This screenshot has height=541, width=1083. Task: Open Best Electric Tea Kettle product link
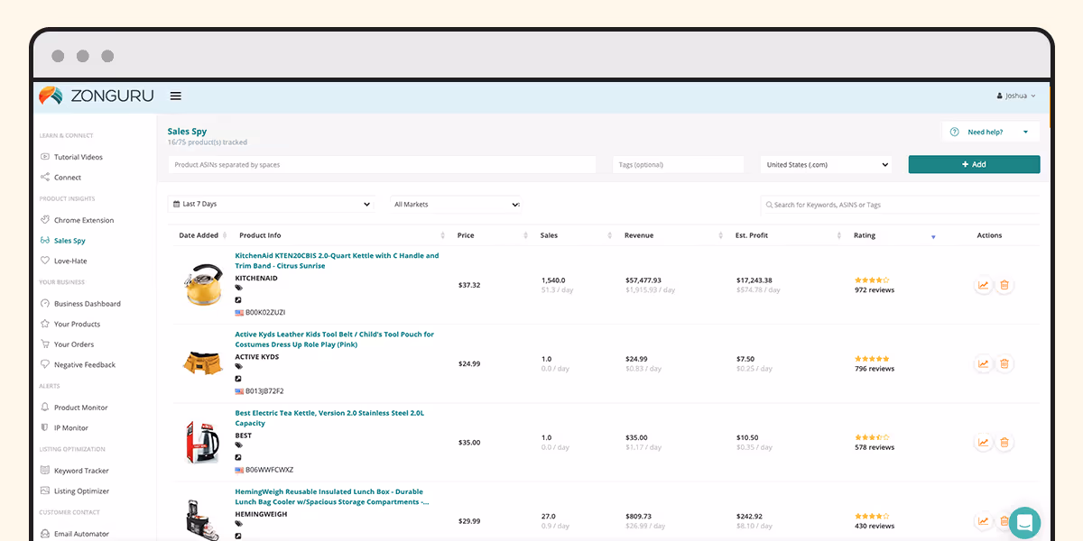[x=329, y=417]
